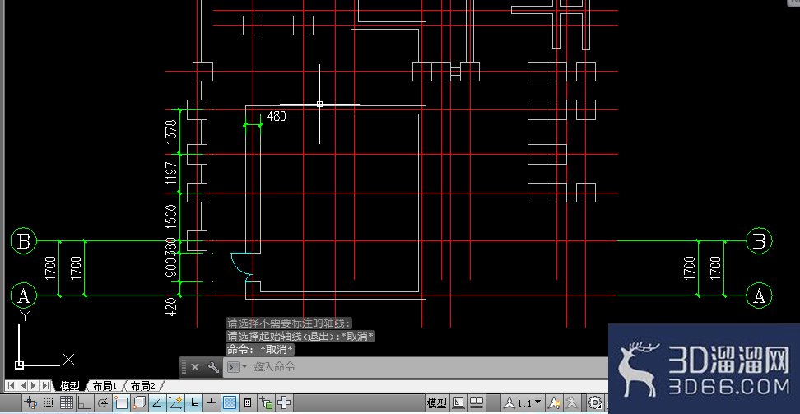
Task: Select the 1197 dimension text
Action: click(x=171, y=173)
